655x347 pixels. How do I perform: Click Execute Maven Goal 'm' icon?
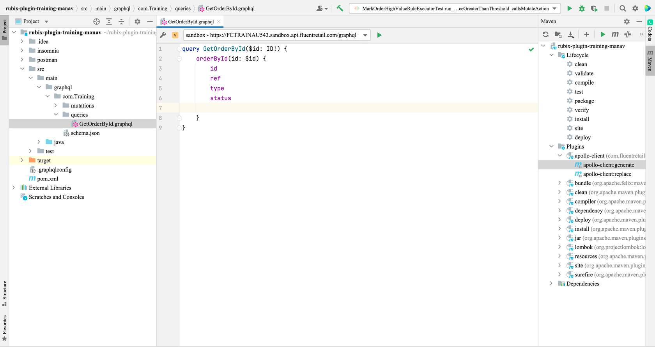pos(615,34)
